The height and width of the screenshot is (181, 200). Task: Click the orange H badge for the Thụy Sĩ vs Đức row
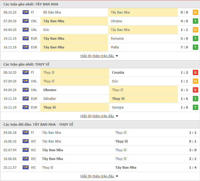(195, 81)
